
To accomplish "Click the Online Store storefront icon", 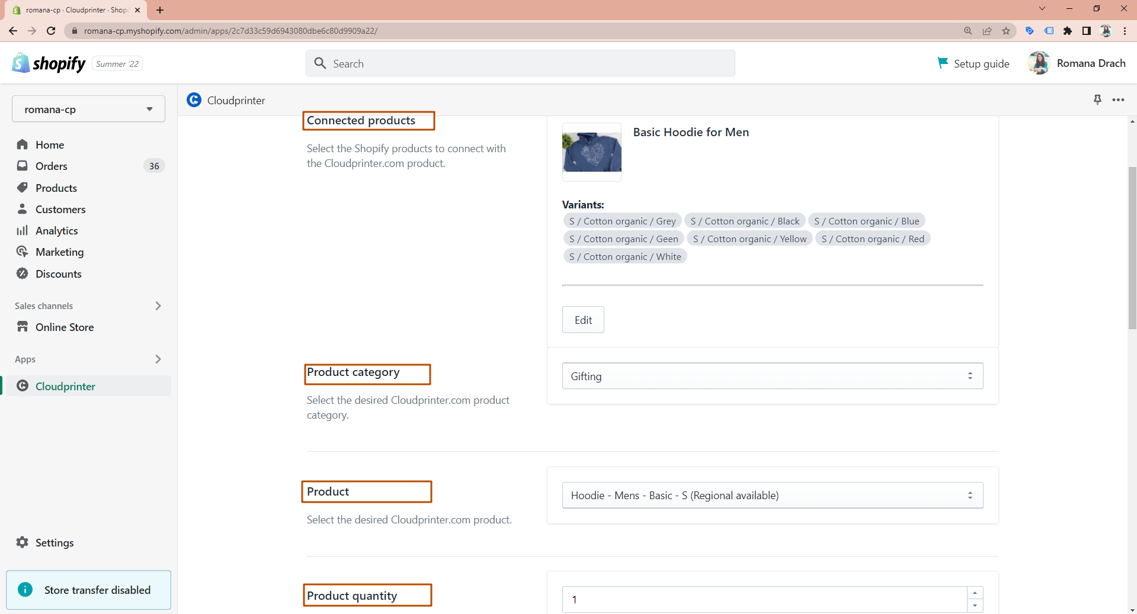I will click(x=23, y=327).
